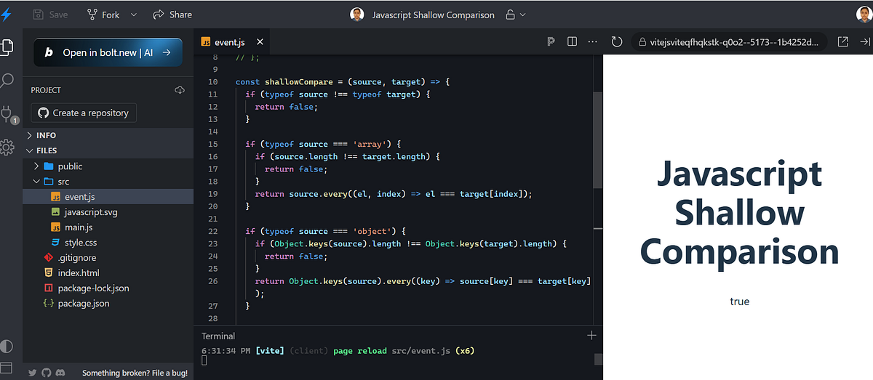Open the editor more actions ellipsis
Screen dimensions: 873x380
point(593,41)
